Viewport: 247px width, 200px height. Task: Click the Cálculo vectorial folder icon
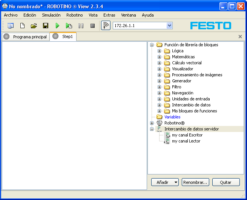[x=167, y=63]
